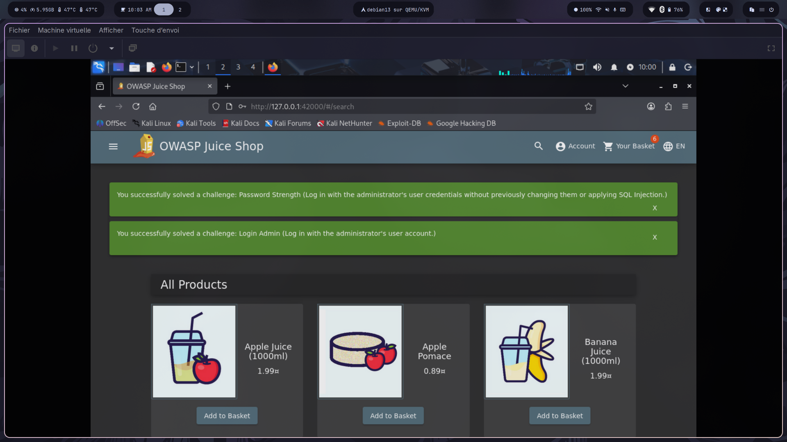
Task: Open the EN language selection menu
Action: click(674, 146)
